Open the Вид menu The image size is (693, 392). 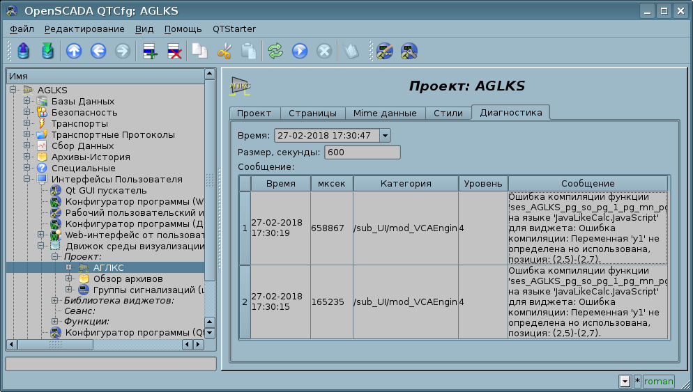click(144, 29)
